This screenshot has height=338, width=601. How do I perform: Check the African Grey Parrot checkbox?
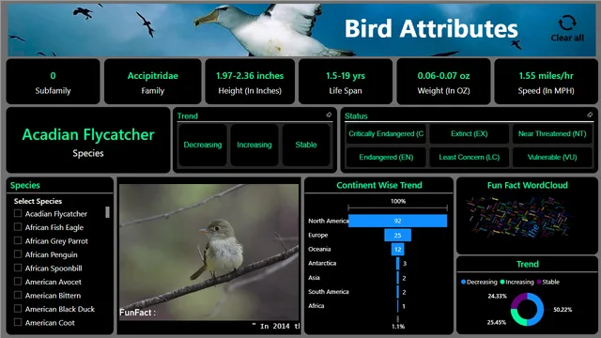coord(18,240)
